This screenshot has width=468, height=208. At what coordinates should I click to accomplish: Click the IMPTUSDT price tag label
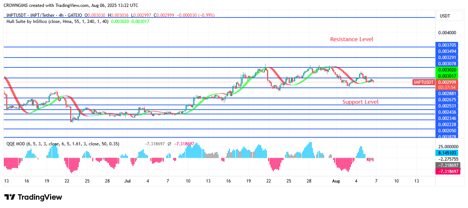click(424, 82)
